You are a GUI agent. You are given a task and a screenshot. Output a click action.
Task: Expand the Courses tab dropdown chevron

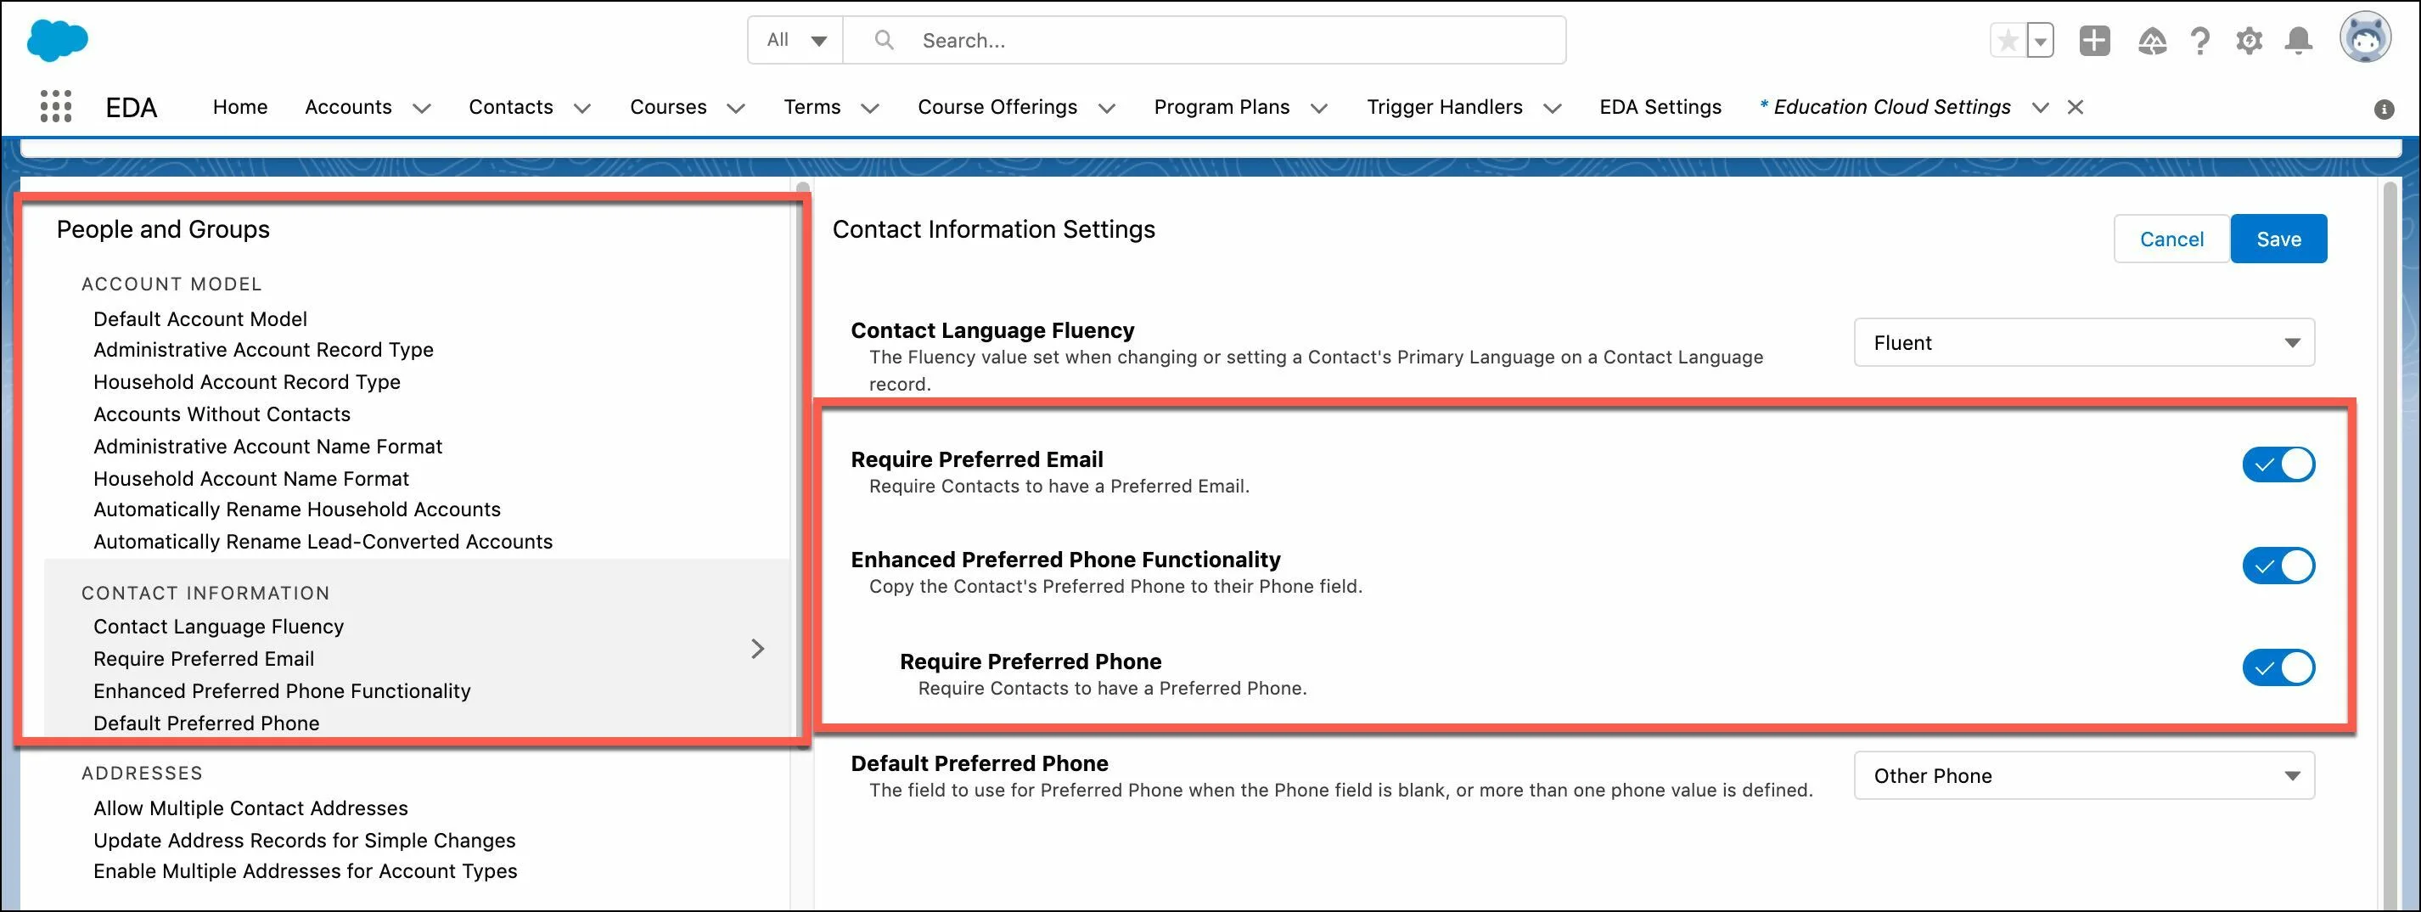click(736, 108)
